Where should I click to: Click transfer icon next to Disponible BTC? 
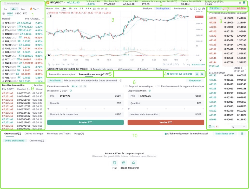tap(149, 91)
